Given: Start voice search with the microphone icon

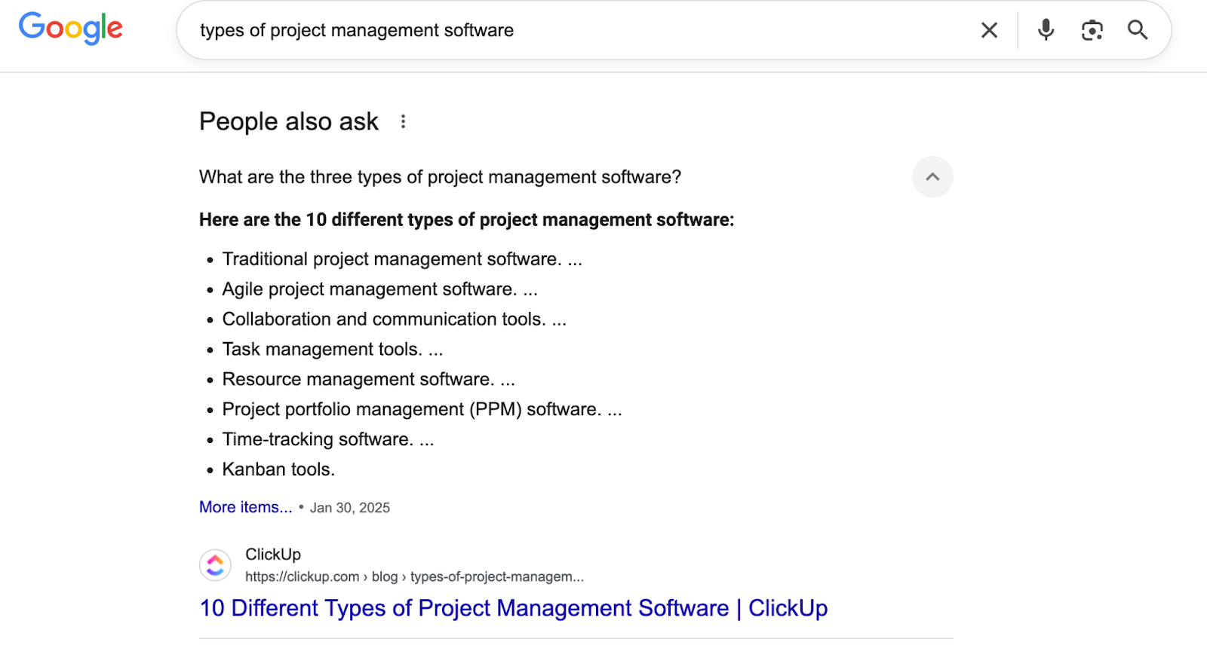Looking at the screenshot, I should [1046, 29].
